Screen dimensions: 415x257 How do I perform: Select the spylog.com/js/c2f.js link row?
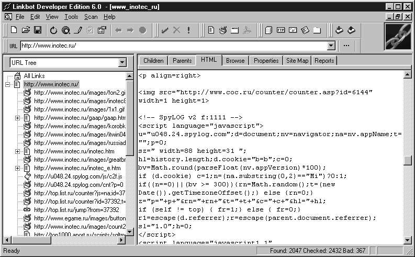(78, 176)
